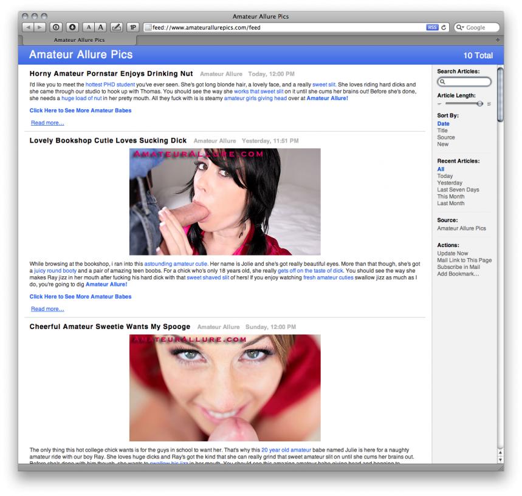Show only Today's articles

pos(445,176)
